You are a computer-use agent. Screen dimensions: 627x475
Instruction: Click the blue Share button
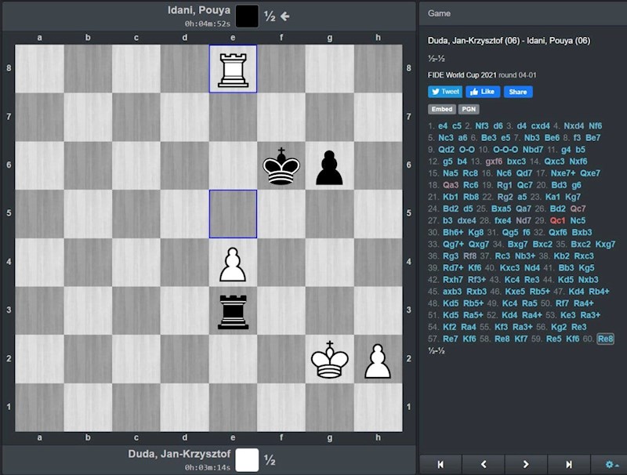tap(518, 92)
